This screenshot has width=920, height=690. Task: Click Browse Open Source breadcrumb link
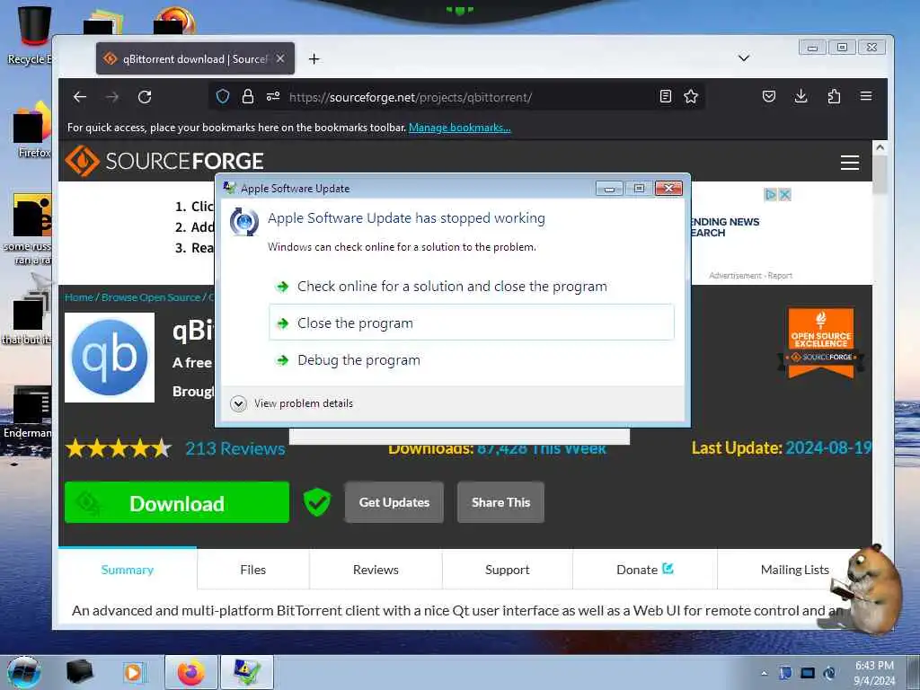(x=151, y=297)
